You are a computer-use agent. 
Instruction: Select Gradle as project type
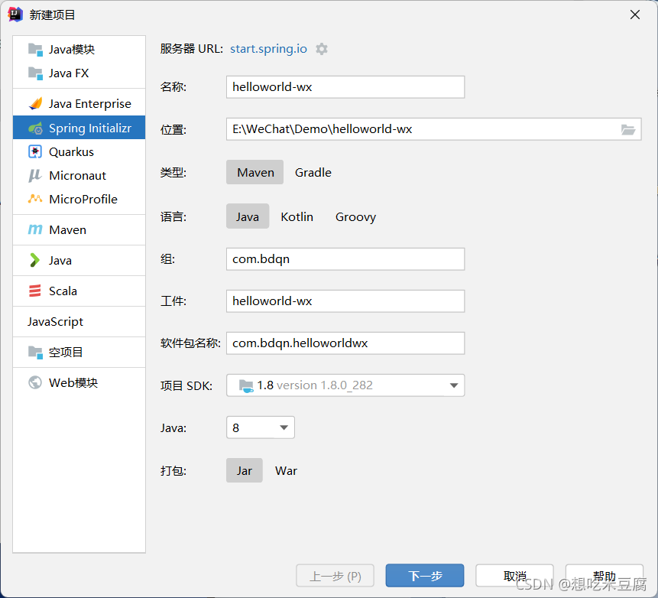pos(313,172)
